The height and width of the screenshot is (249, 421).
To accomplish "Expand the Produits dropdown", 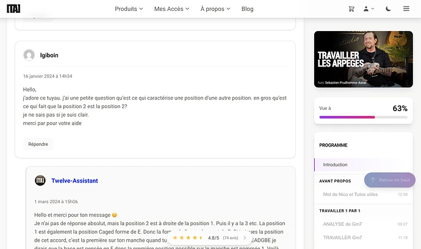I will (x=129, y=9).
